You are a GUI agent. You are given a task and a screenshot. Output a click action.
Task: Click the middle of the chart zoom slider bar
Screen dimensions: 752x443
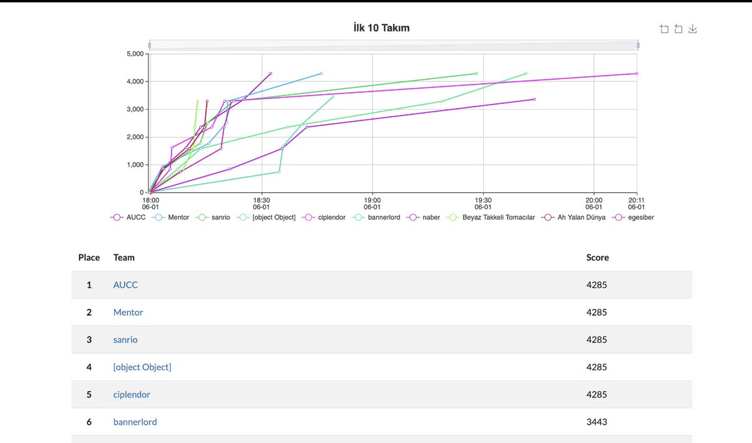click(x=394, y=45)
